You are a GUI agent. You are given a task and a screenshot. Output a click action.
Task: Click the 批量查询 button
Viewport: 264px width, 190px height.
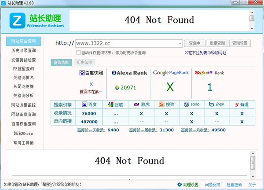point(217,43)
